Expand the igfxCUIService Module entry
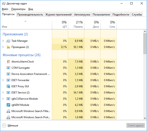The image size is (147, 131). tap(3, 99)
